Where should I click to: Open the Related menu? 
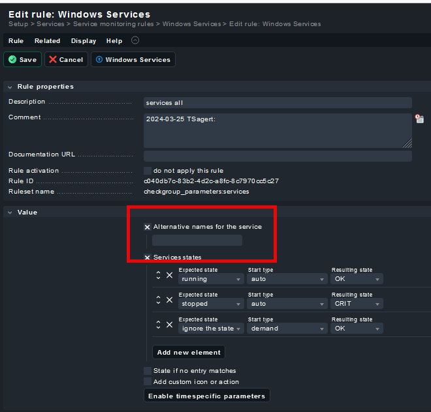pyautogui.click(x=47, y=40)
